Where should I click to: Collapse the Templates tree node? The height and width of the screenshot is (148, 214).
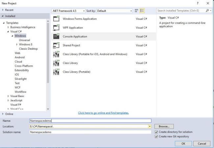click(x=4, y=23)
